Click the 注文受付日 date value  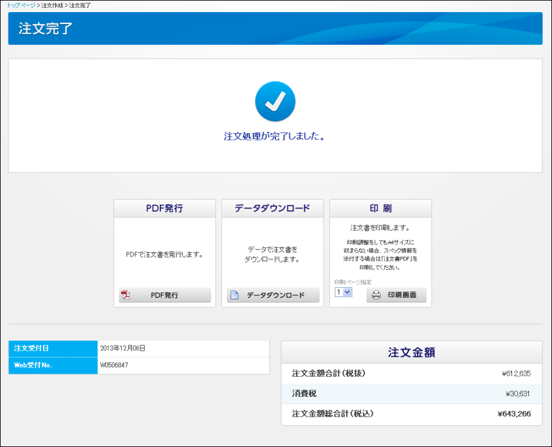click(122, 348)
